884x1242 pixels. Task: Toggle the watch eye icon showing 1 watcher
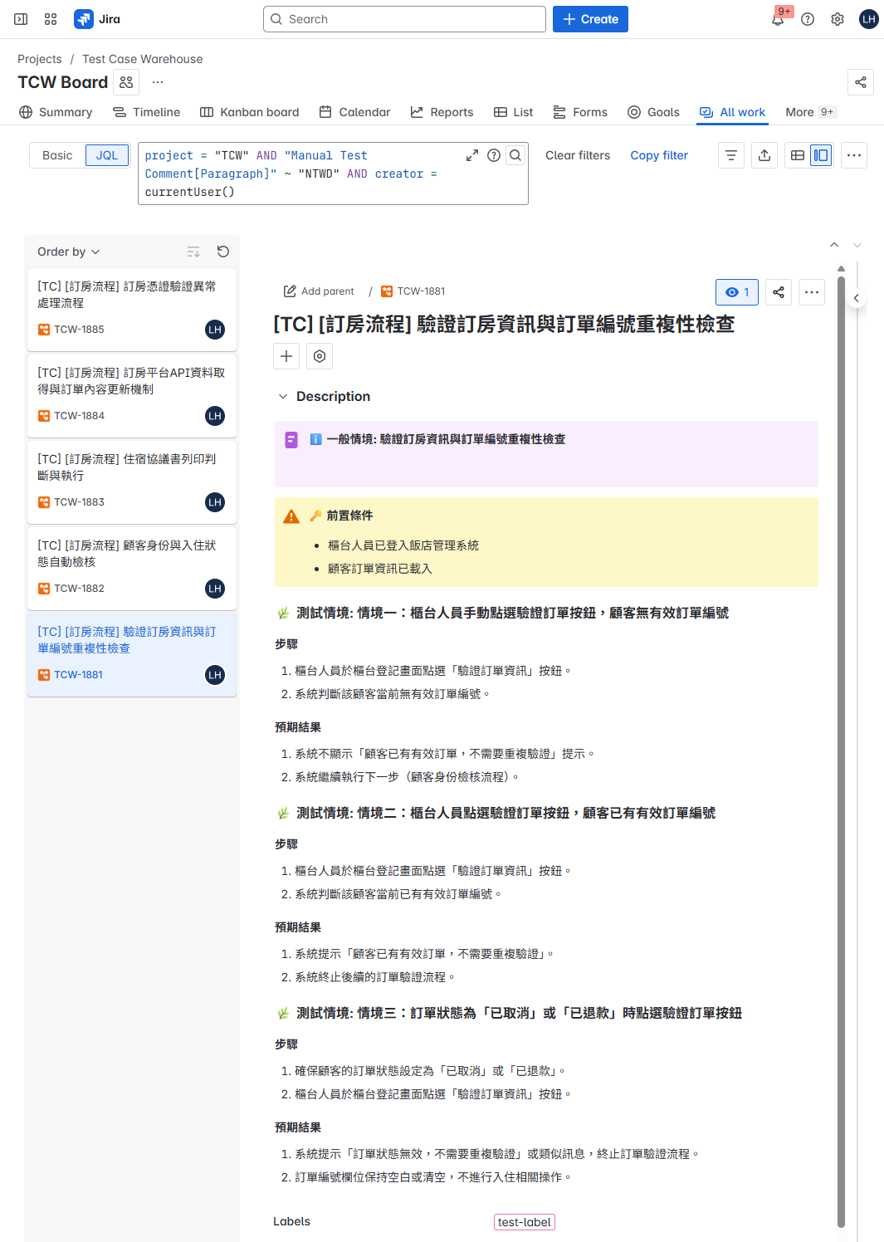(736, 291)
